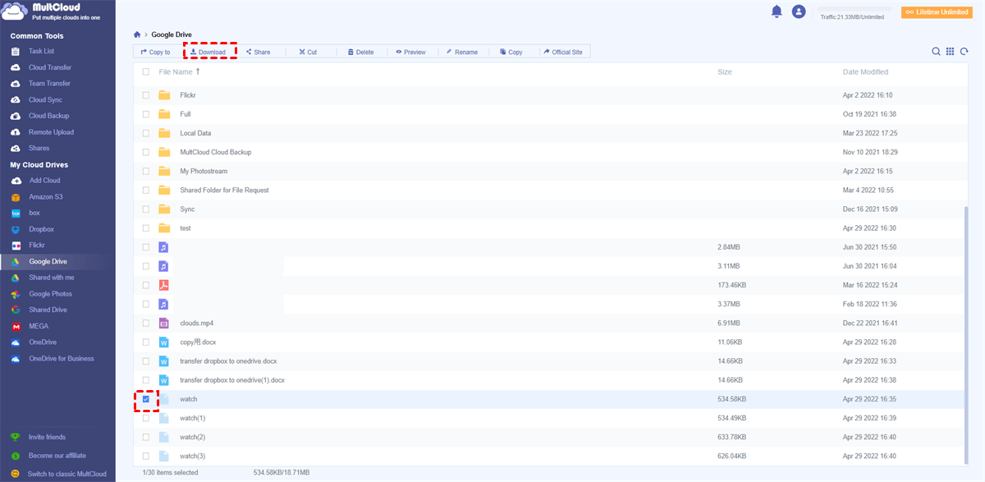Open the notifications bell icon
The width and height of the screenshot is (985, 482).
[777, 11]
